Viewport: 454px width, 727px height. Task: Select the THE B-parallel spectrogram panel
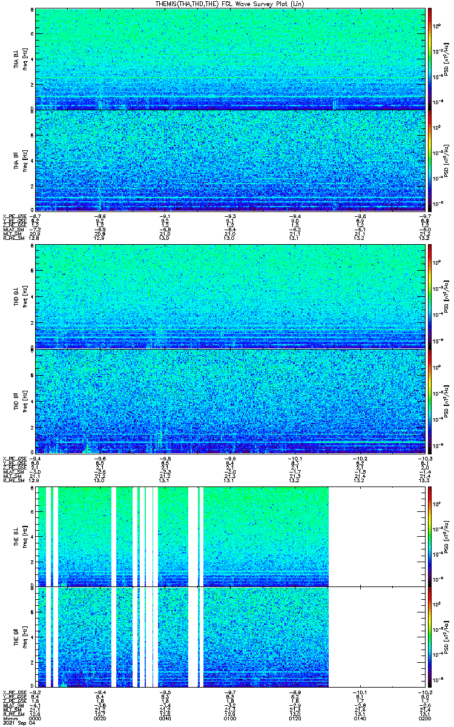coord(229,636)
